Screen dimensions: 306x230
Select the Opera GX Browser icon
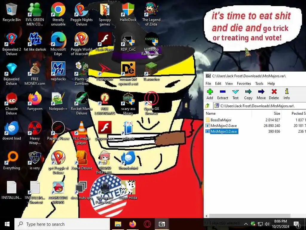point(151,104)
